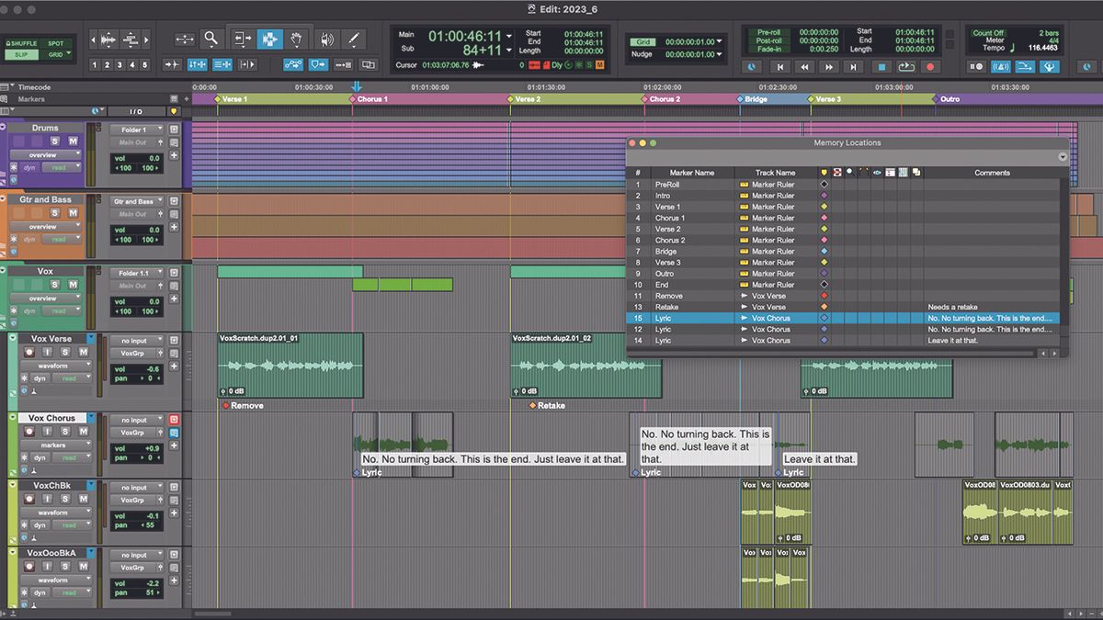Select the Scrubber tool
Screen dimensions: 1103x620
pos(328,39)
